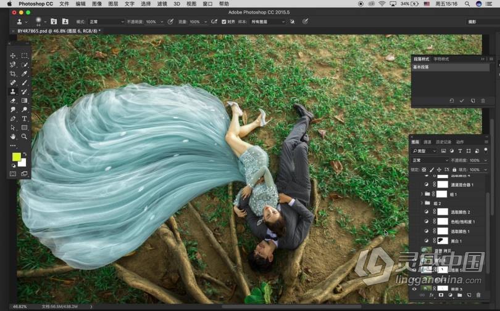500x311 pixels.
Task: Open the Brush panel from options bar
Action: pos(54,22)
